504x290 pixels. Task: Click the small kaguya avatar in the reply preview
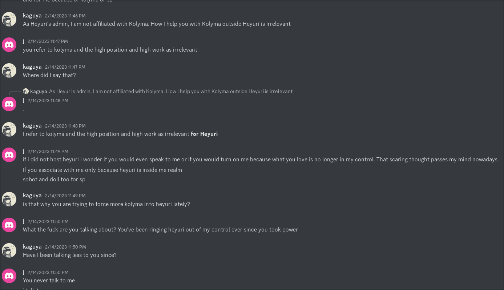[x=26, y=91]
